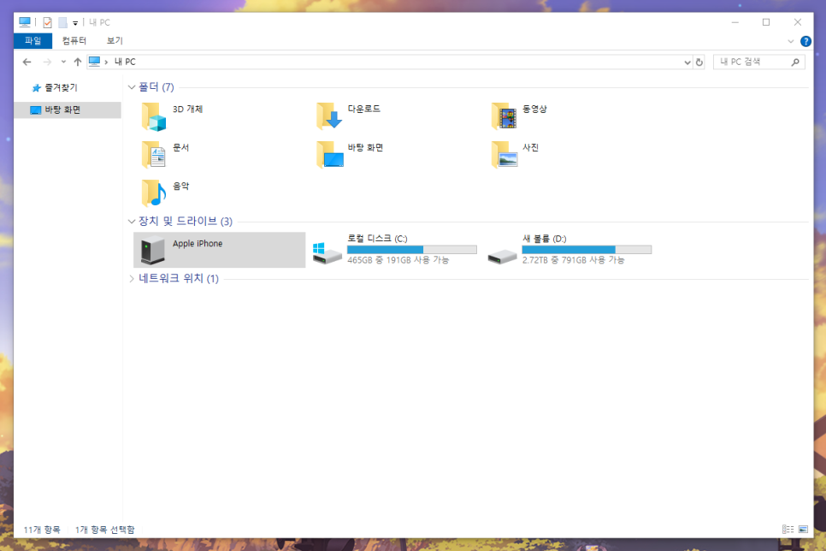Open the help question mark icon
Screen dimensions: 826x551
coord(805,41)
